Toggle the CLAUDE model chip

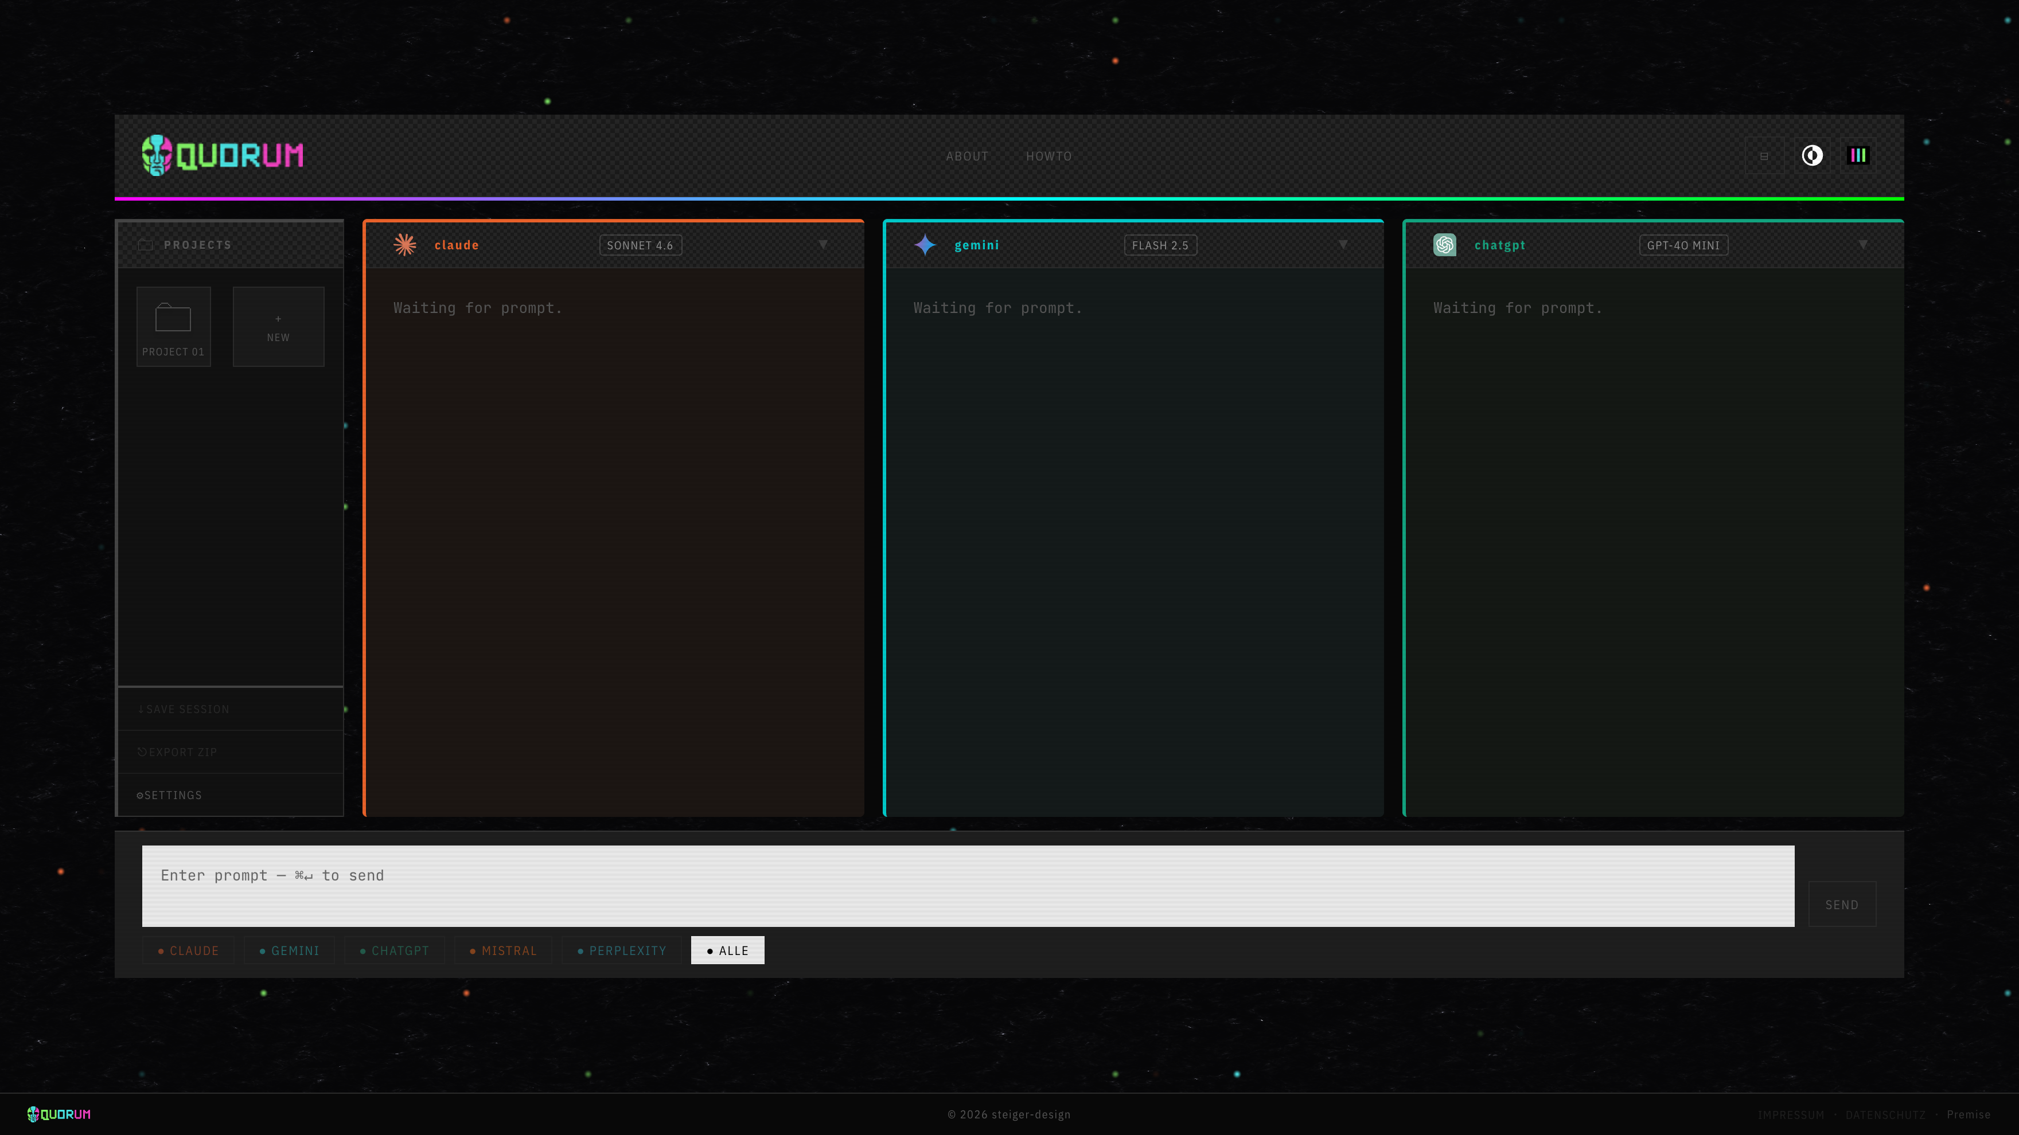(x=188, y=950)
